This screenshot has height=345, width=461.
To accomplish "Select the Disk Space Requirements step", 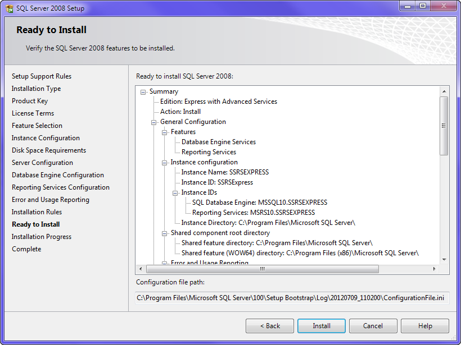I will (x=49, y=150).
